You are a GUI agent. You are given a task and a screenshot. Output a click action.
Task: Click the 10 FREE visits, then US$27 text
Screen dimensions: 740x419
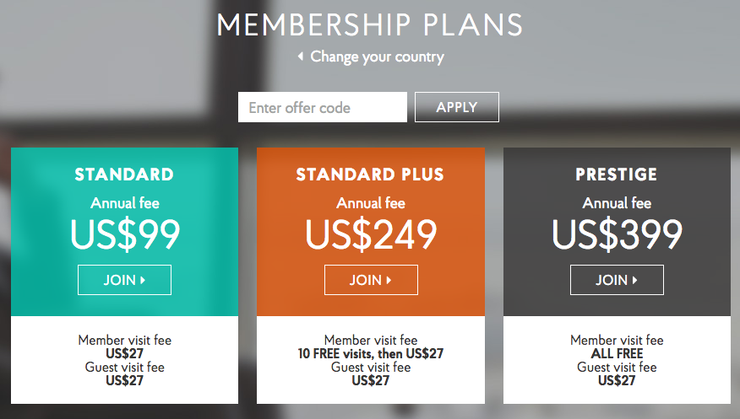point(371,353)
